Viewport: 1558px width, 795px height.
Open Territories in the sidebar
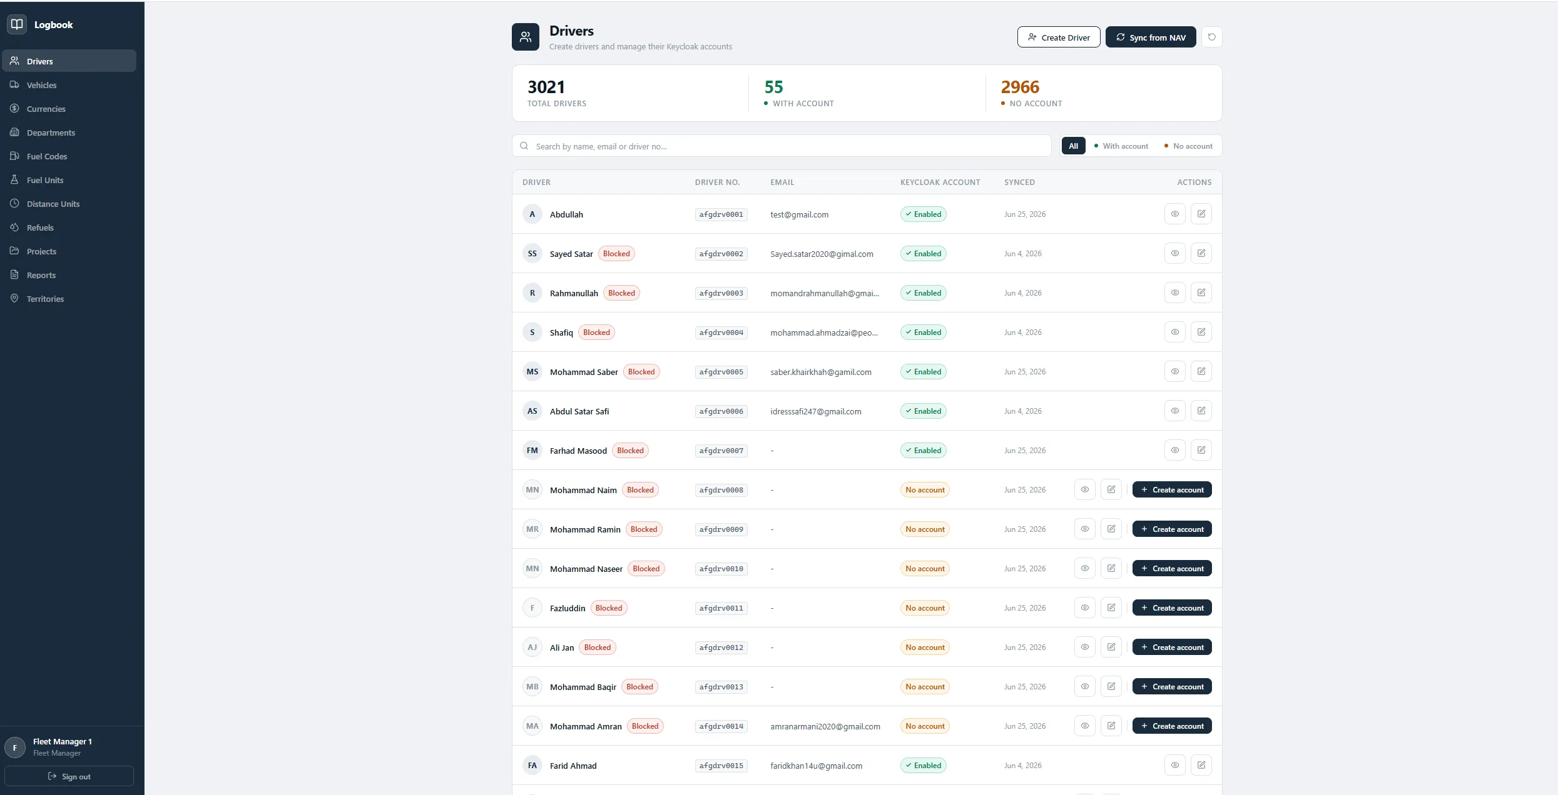(x=69, y=299)
